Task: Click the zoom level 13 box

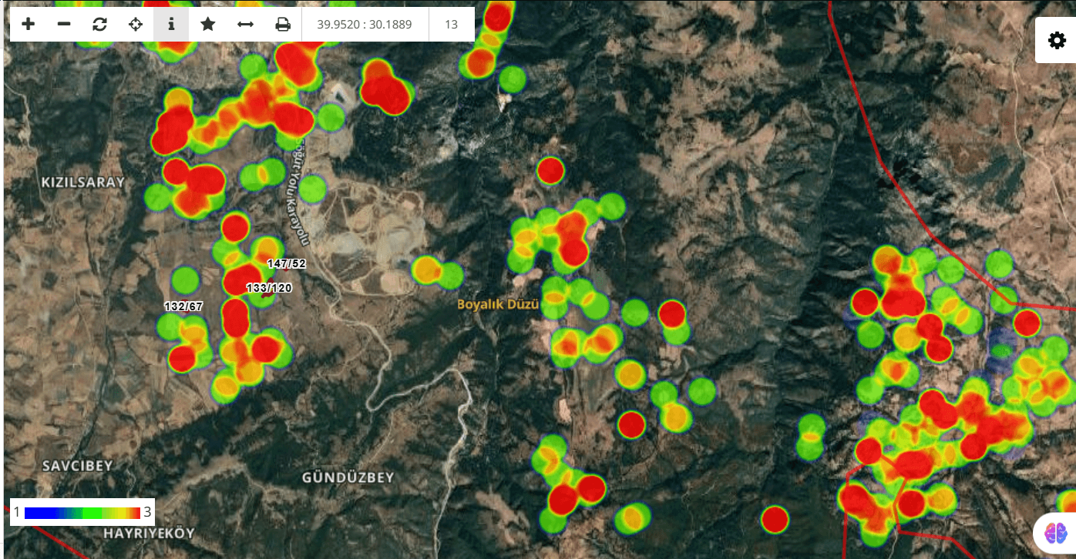Action: [452, 25]
